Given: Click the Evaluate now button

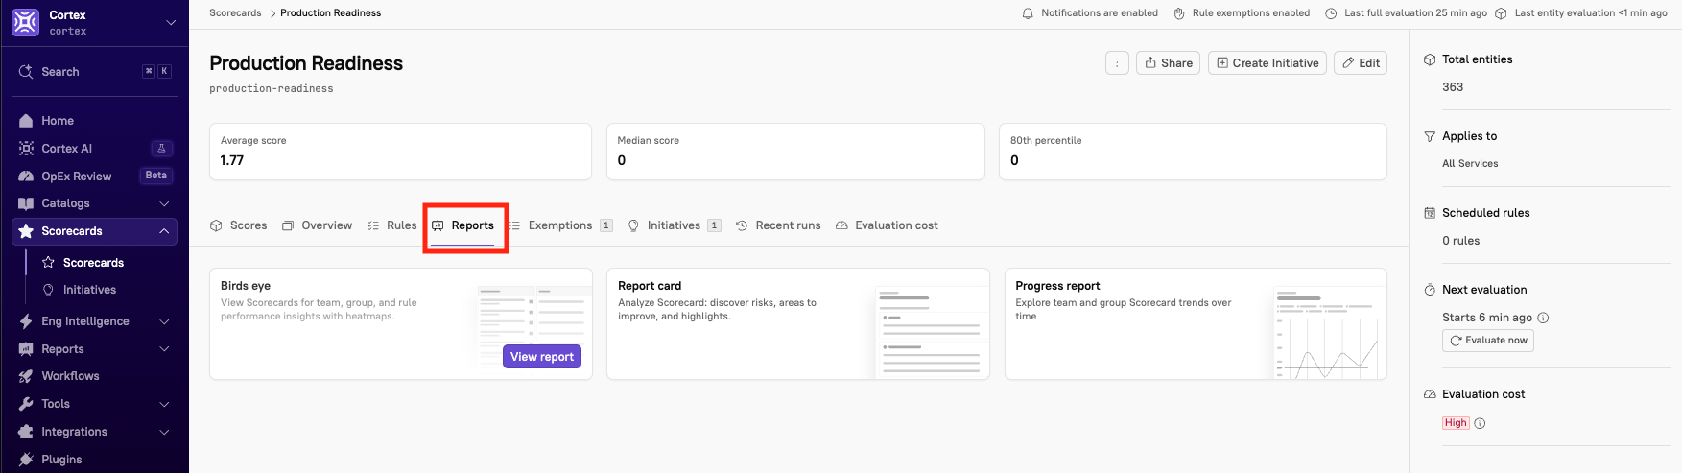Looking at the screenshot, I should (1488, 341).
